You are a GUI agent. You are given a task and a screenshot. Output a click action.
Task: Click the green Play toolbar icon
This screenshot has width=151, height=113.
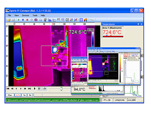(x=19, y=20)
